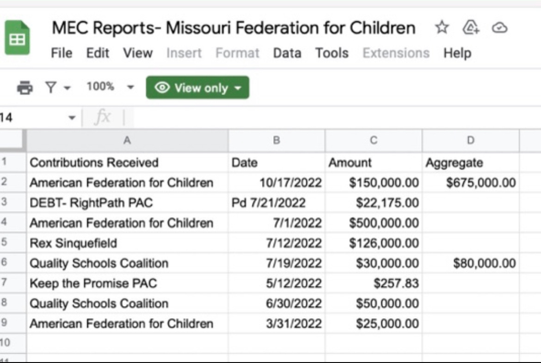Select the $50,000.00 amount cell
The width and height of the screenshot is (541, 363).
pyautogui.click(x=373, y=303)
